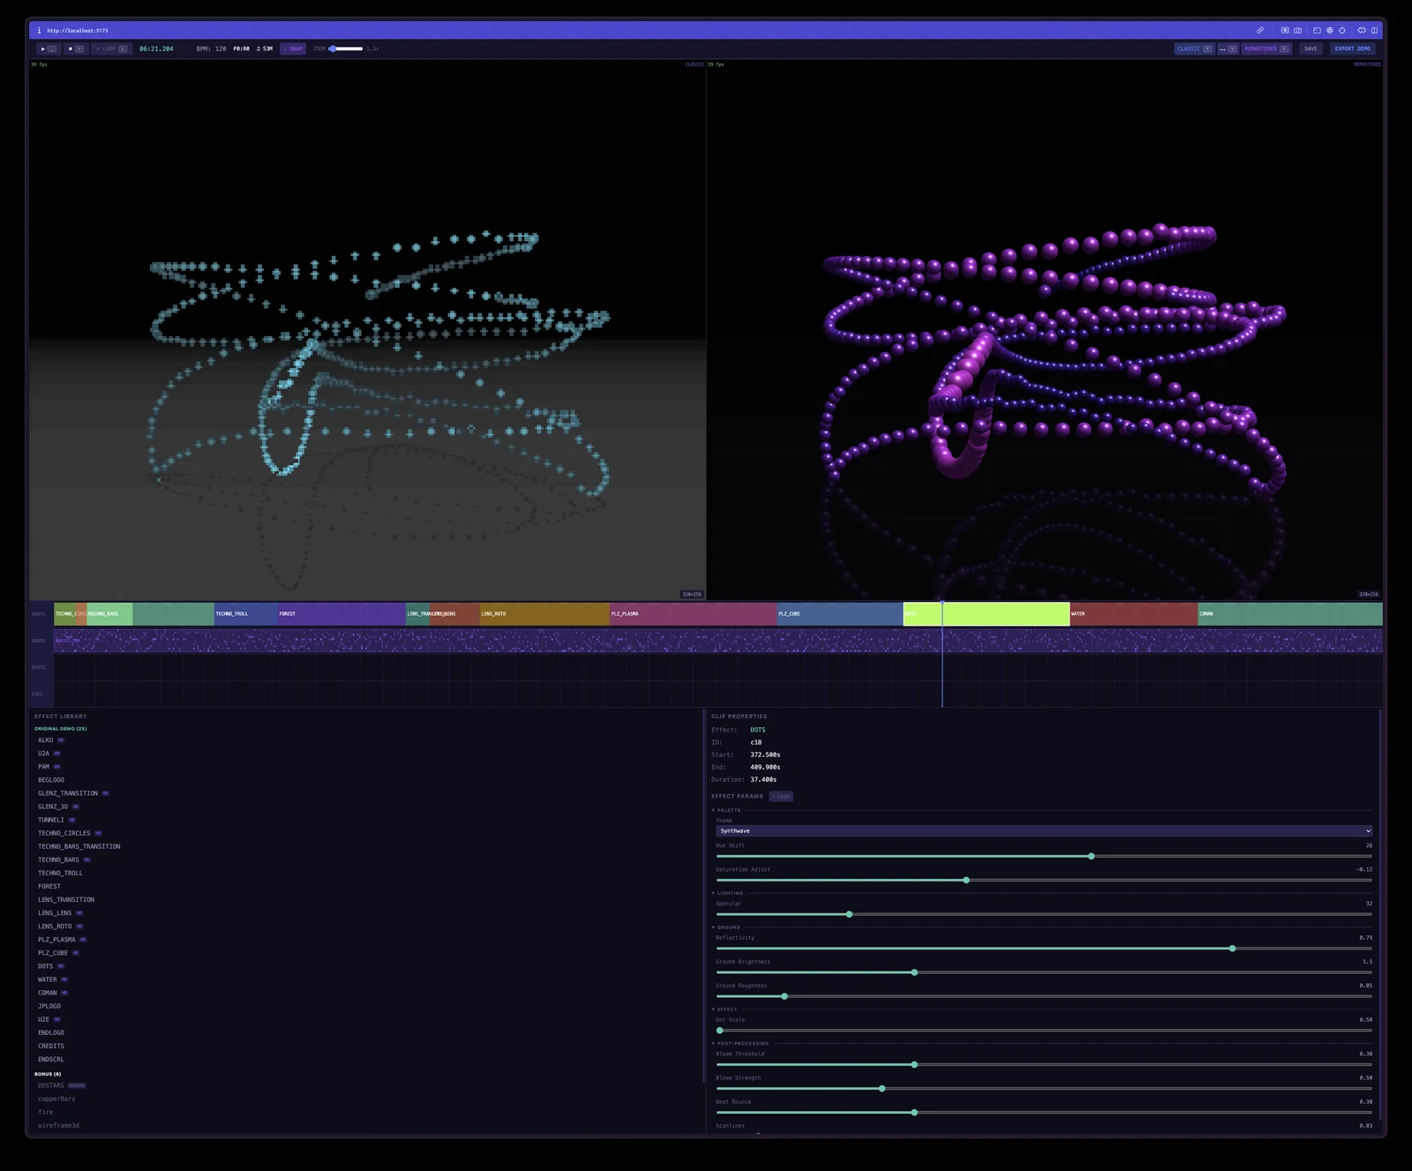Switch preview to CLASSIC mode
The height and width of the screenshot is (1171, 1412).
click(1195, 49)
